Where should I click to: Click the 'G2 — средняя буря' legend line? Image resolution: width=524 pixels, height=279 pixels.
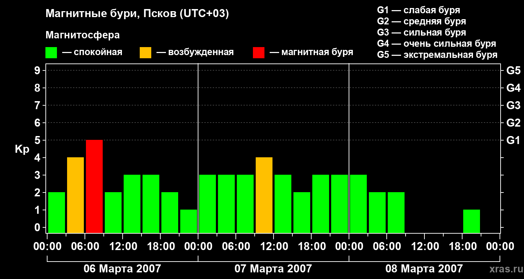(422, 21)
